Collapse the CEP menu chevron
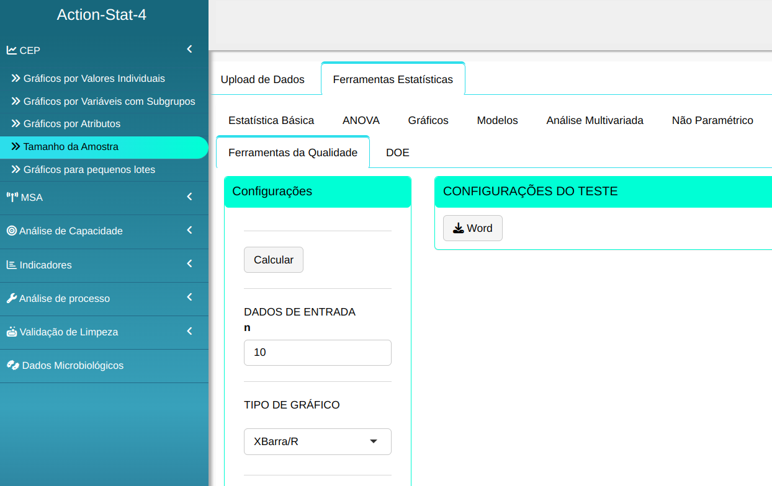This screenshot has width=772, height=486. pos(190,50)
